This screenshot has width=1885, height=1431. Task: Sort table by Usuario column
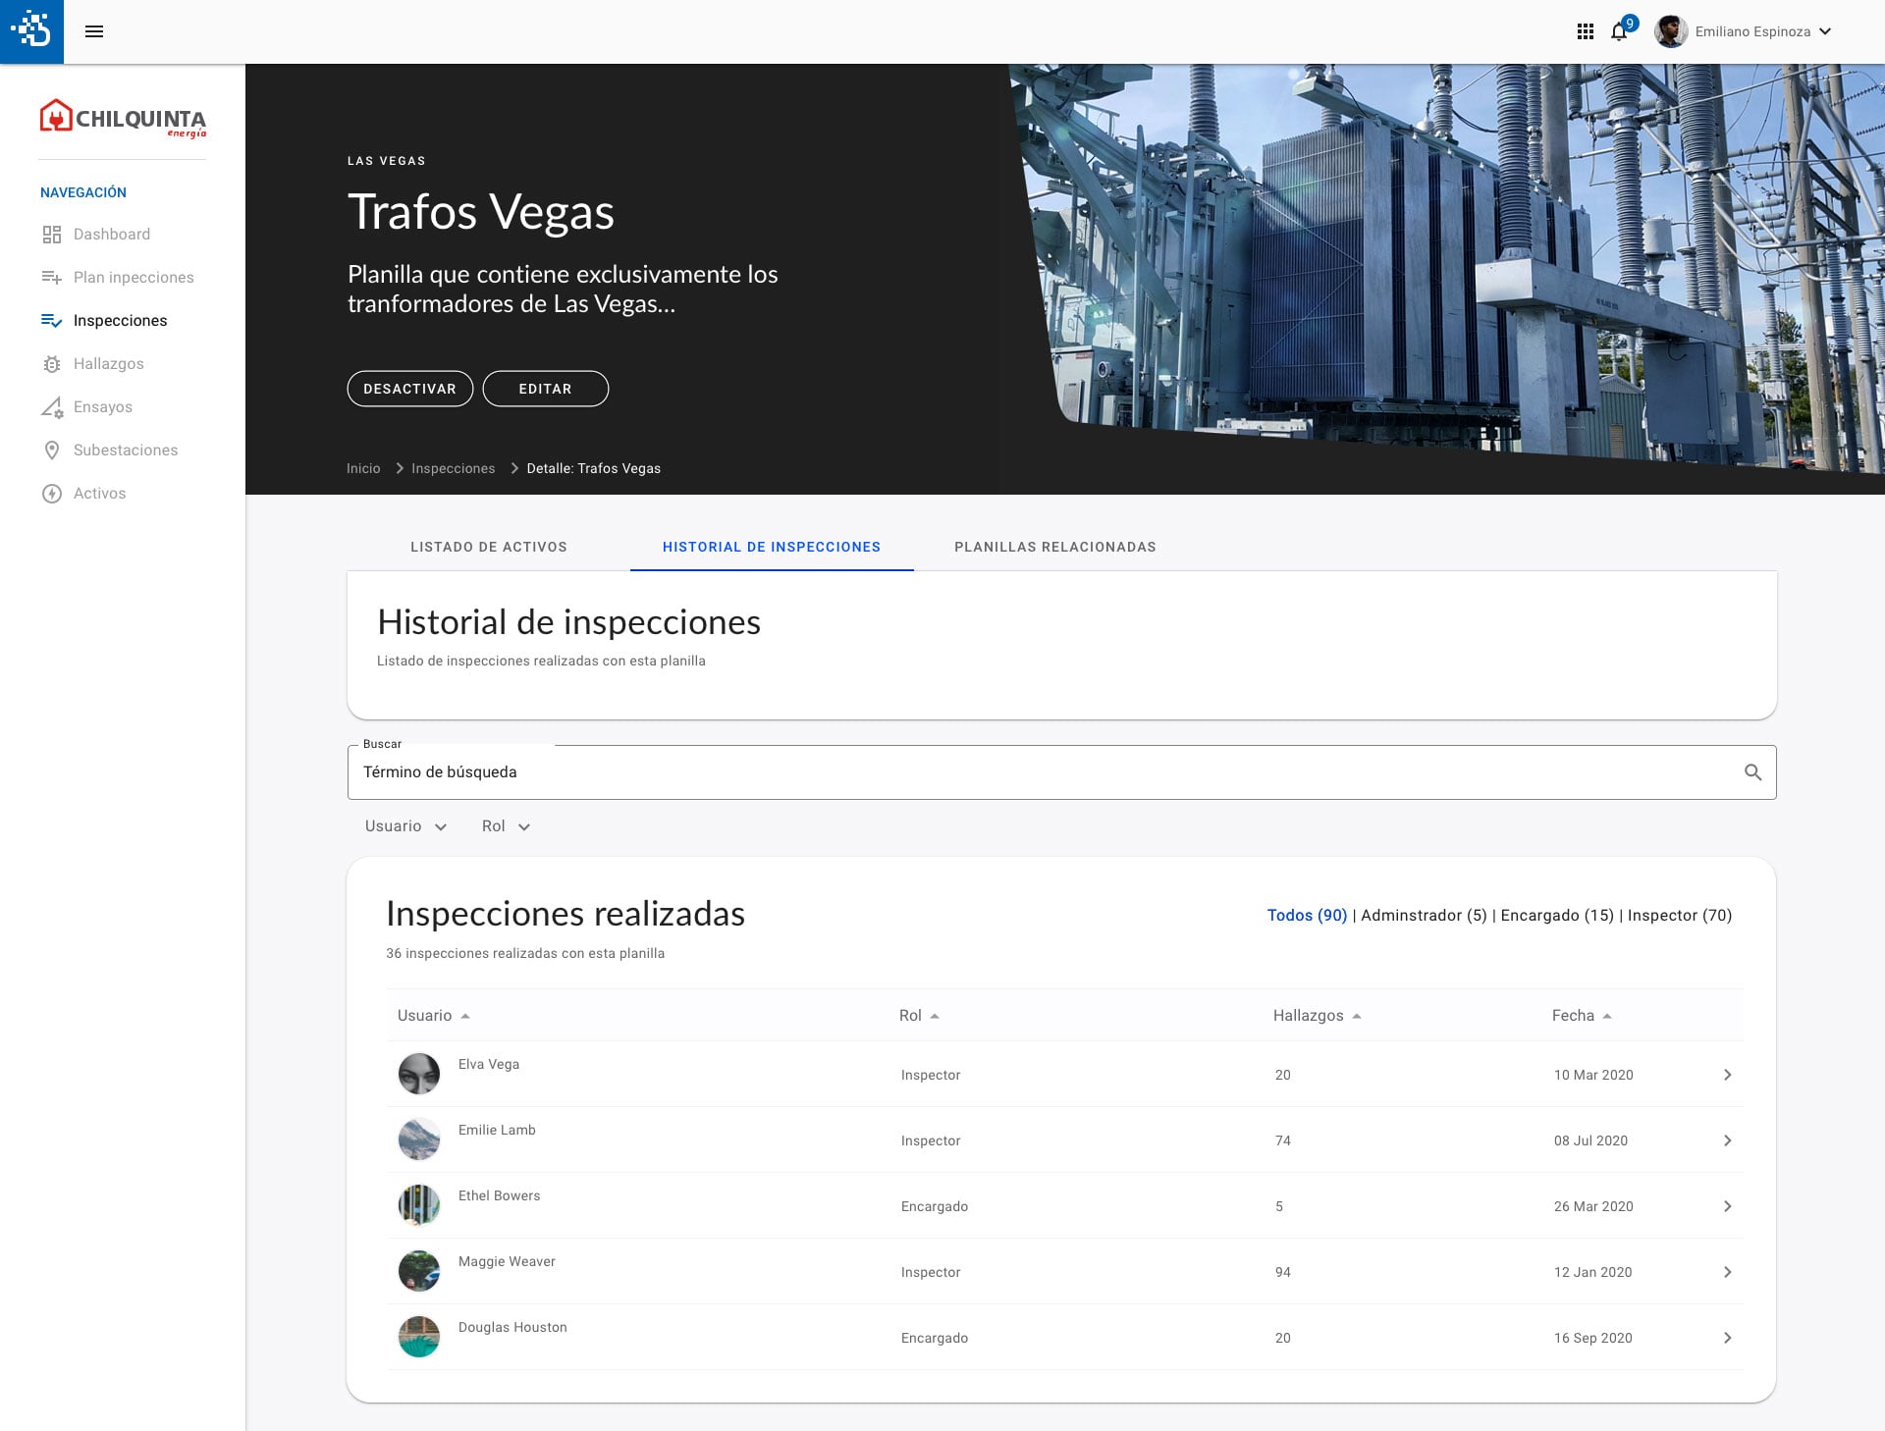pyautogui.click(x=433, y=1016)
